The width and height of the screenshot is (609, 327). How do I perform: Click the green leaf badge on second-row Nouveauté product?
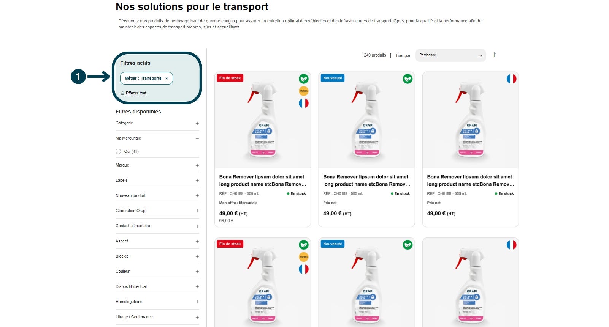click(x=408, y=245)
